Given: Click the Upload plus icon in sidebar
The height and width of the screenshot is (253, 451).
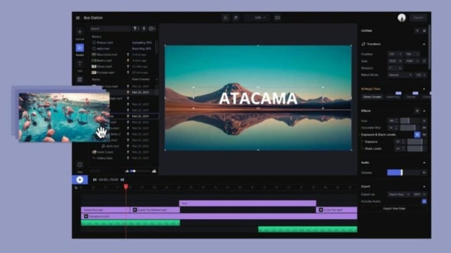Looking at the screenshot, I should tap(80, 32).
